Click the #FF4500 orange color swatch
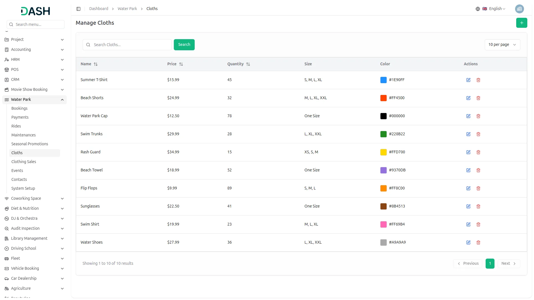534x300 pixels. 383,98
